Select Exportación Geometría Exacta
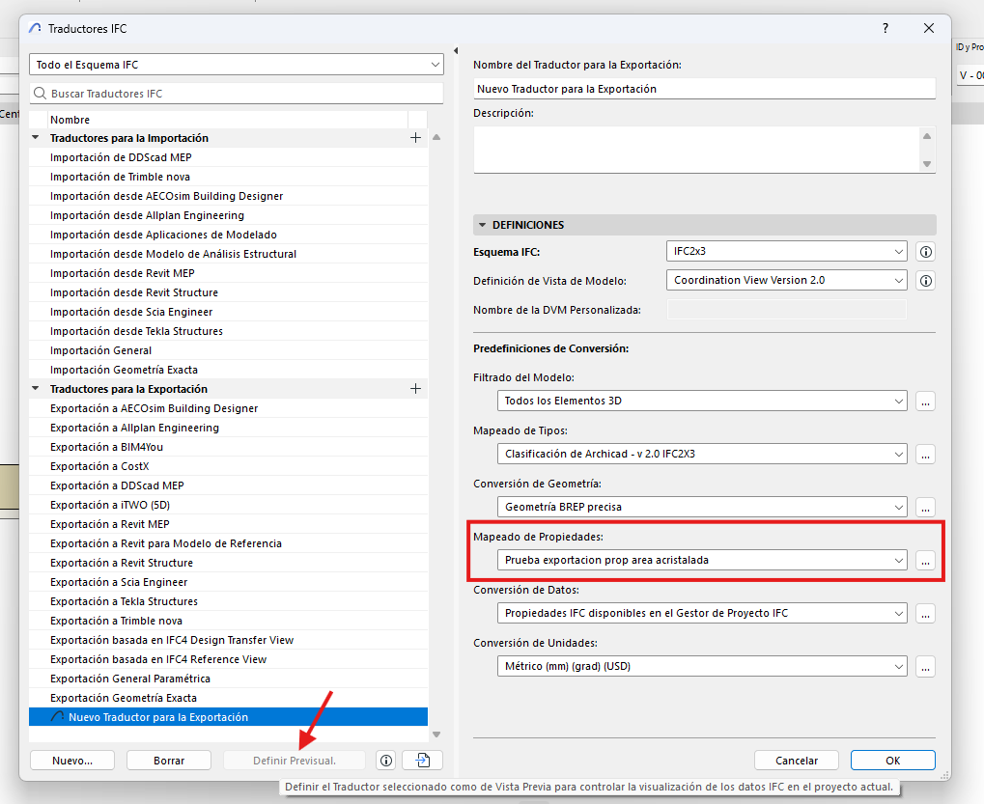 229,698
